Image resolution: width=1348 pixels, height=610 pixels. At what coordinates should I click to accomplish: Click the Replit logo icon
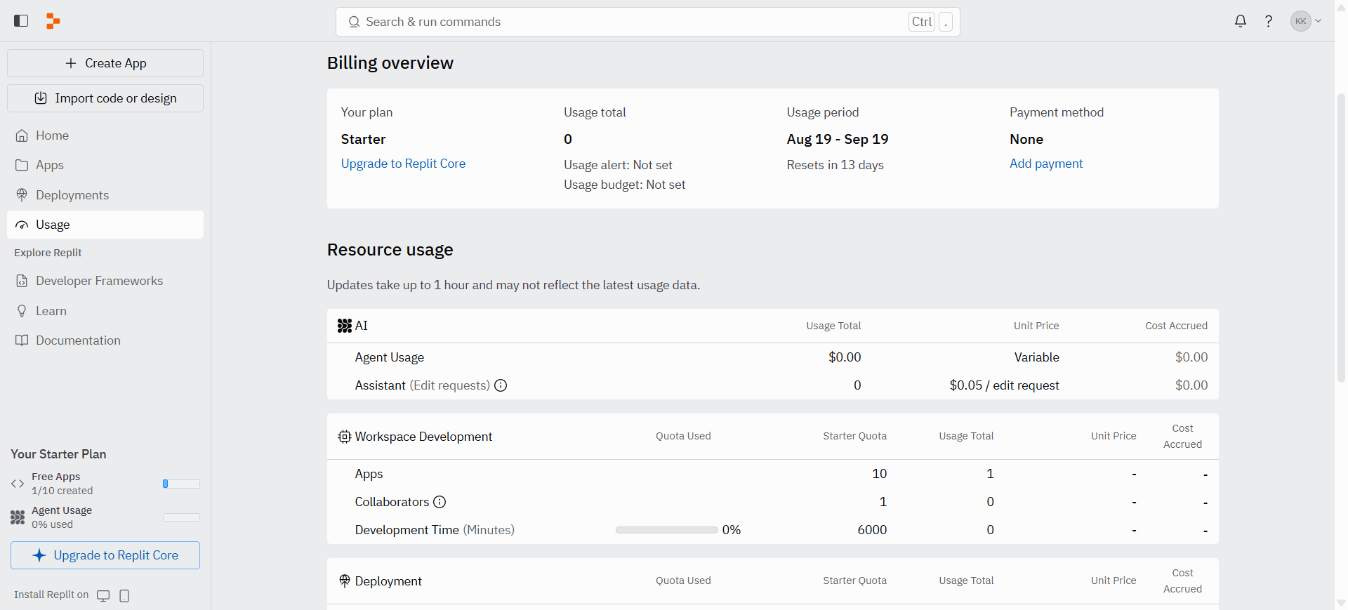[53, 21]
